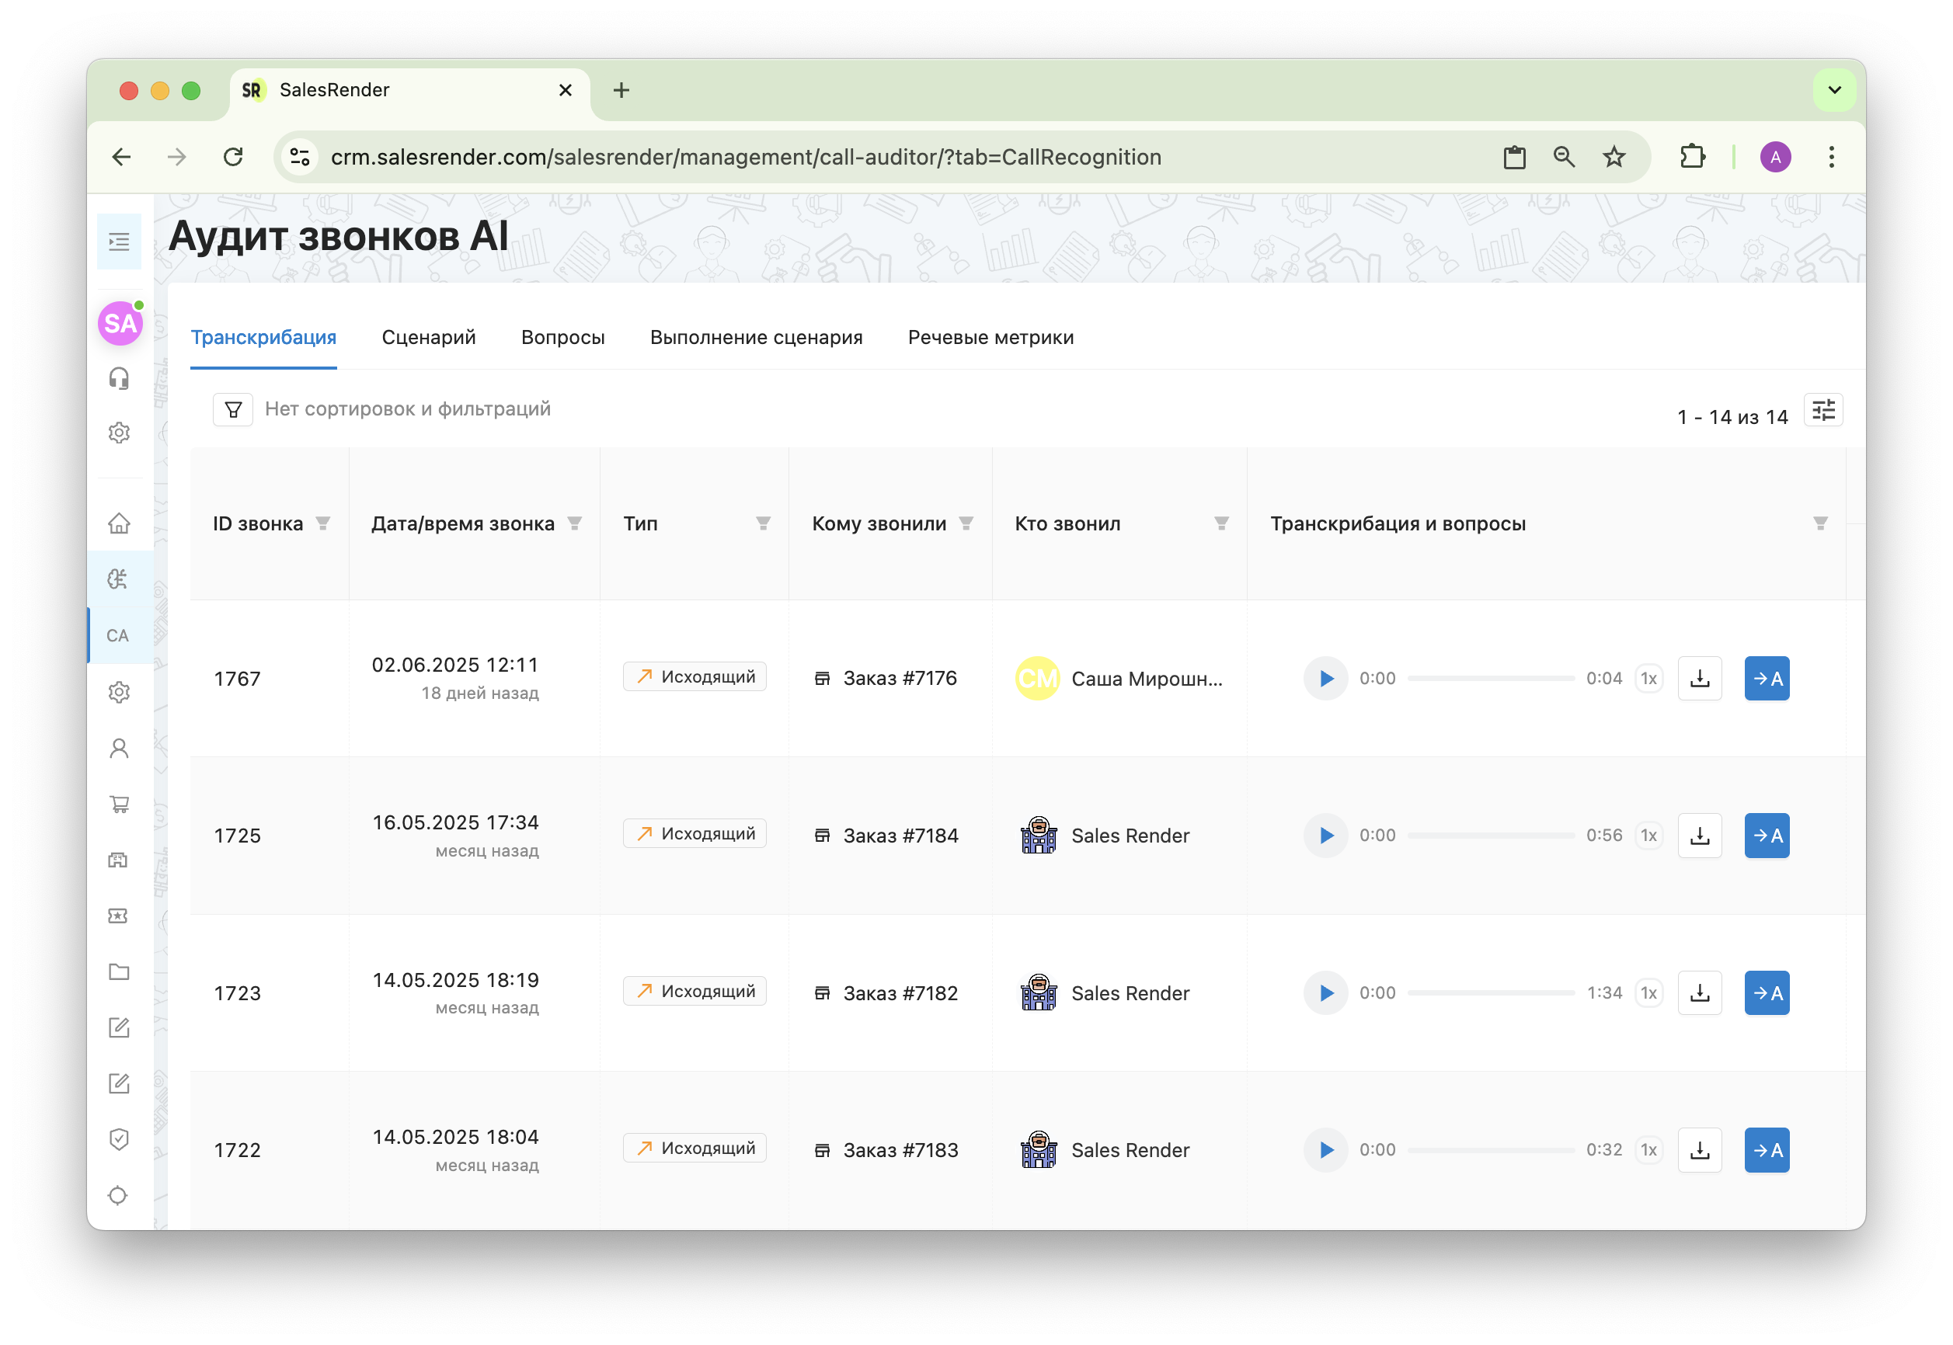Open the second edit note icon in sidebar
Screen dimensions: 1953x1345
119,1084
